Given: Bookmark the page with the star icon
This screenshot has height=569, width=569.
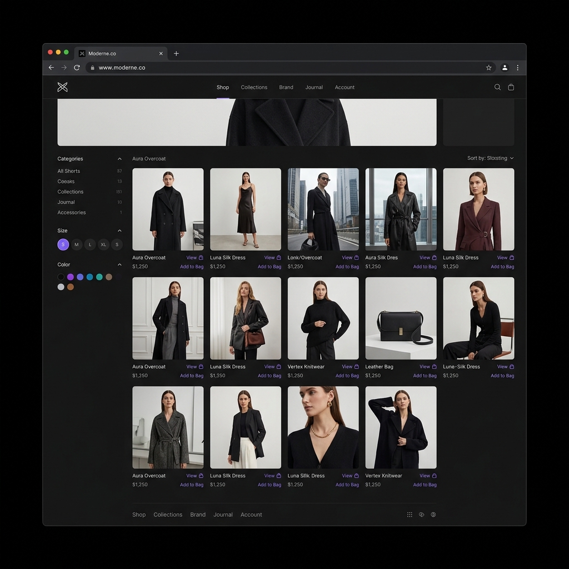Looking at the screenshot, I should coord(489,67).
